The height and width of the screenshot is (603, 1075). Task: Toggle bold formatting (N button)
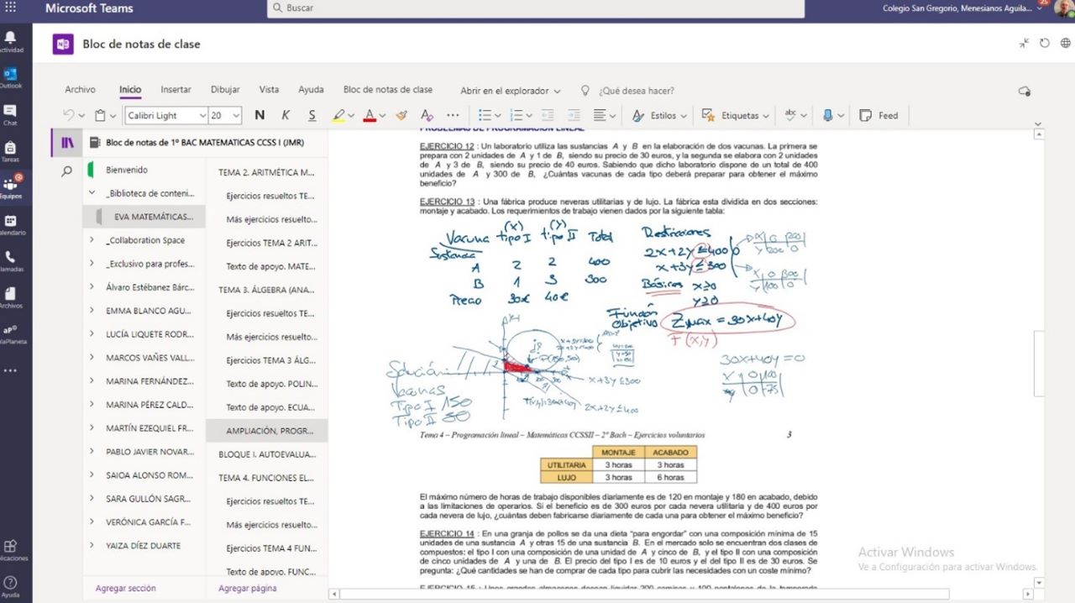click(x=260, y=116)
